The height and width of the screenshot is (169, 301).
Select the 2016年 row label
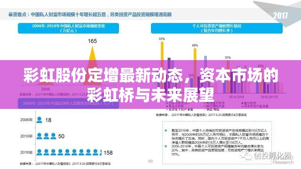(26, 153)
